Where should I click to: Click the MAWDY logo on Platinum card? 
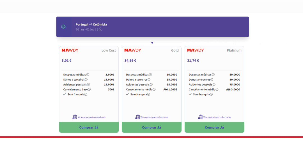[196, 50]
